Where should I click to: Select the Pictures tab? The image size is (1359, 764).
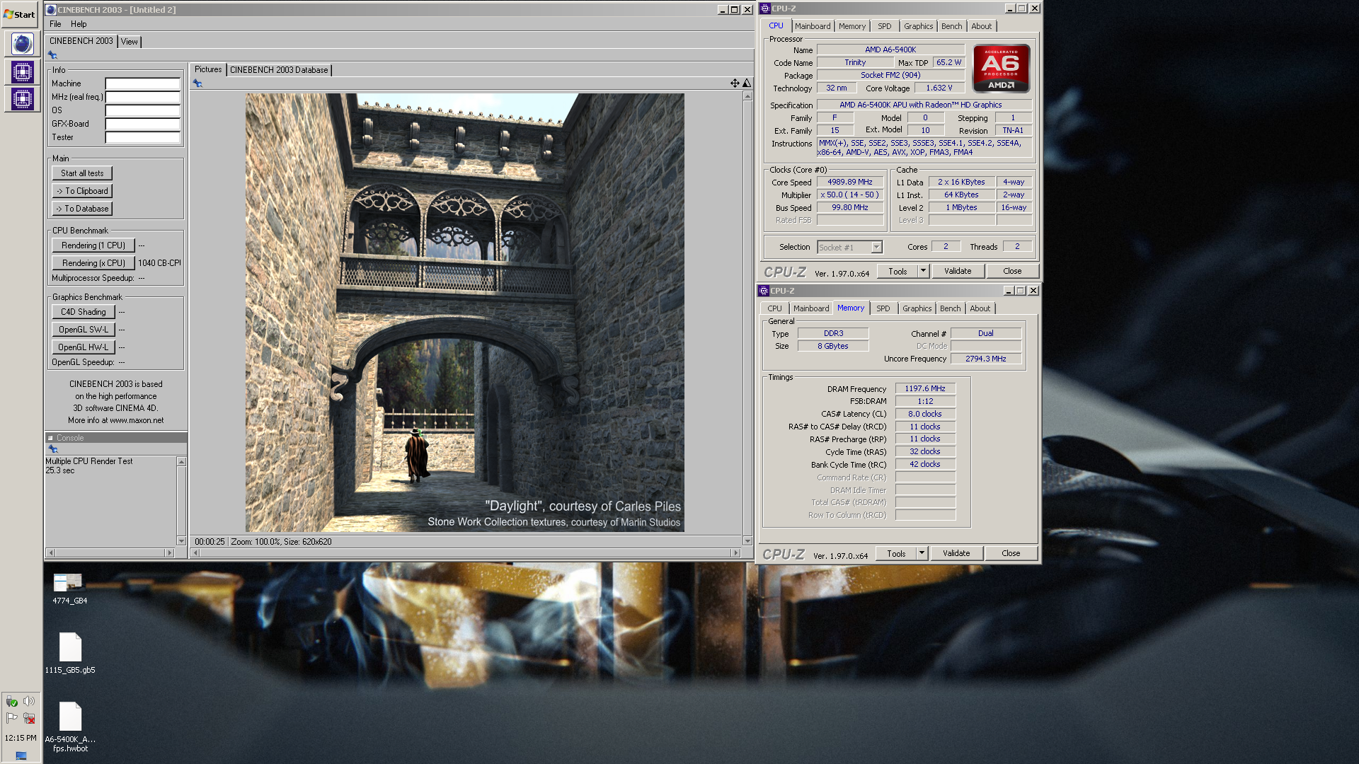208,69
